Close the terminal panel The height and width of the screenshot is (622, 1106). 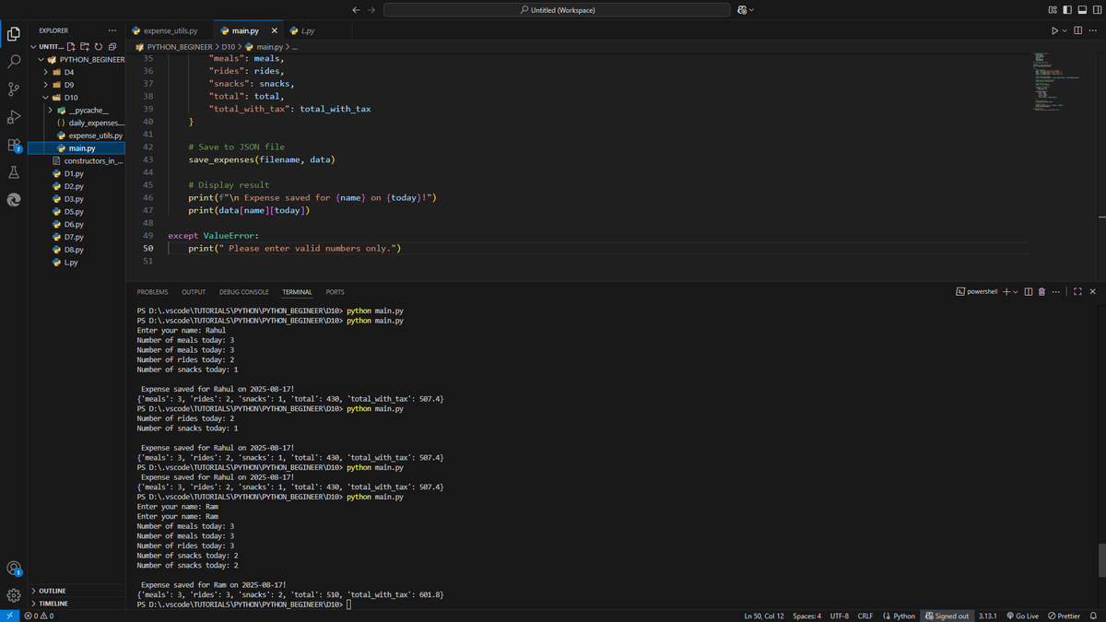1092,292
